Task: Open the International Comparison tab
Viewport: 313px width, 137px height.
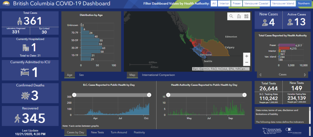Action: [158, 75]
